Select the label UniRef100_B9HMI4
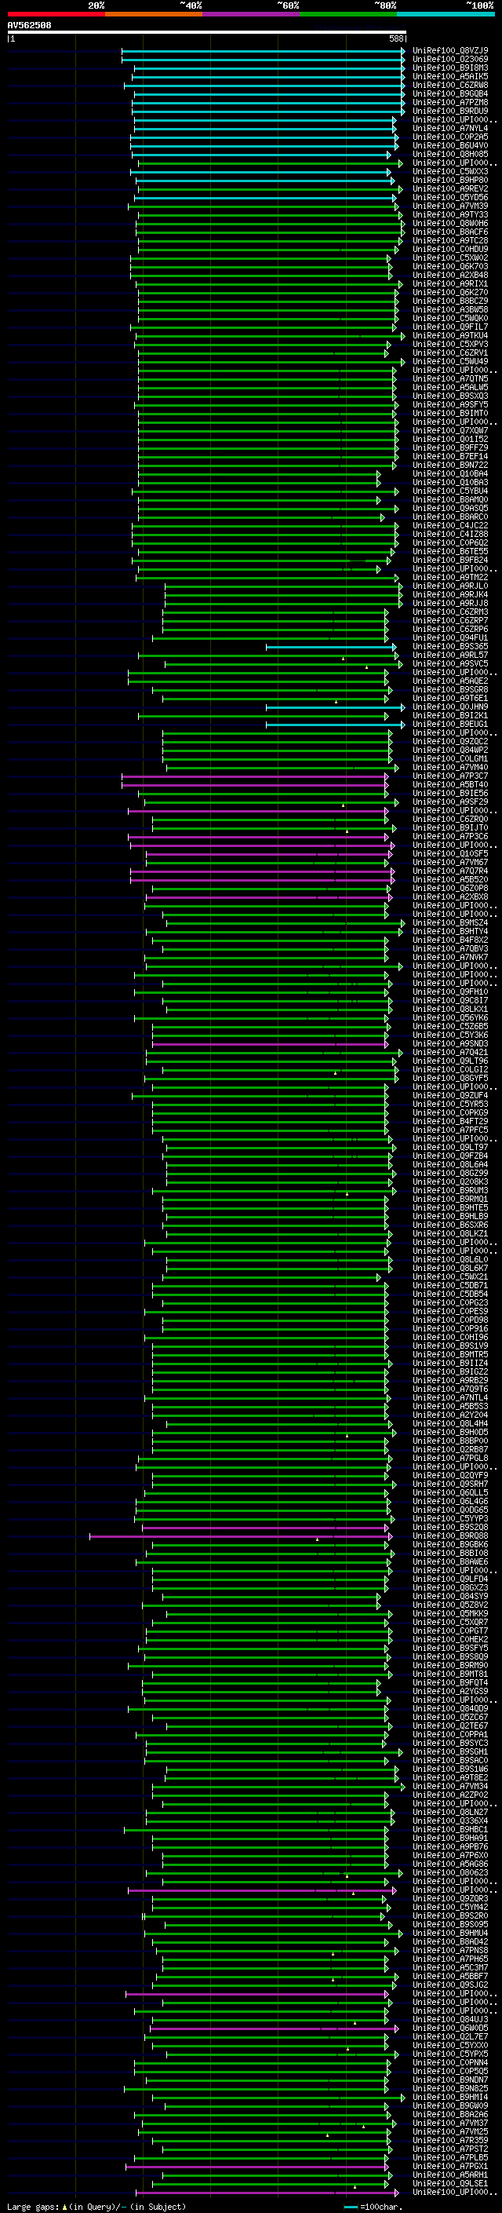This screenshot has height=2213, width=502. (x=450, y=2097)
